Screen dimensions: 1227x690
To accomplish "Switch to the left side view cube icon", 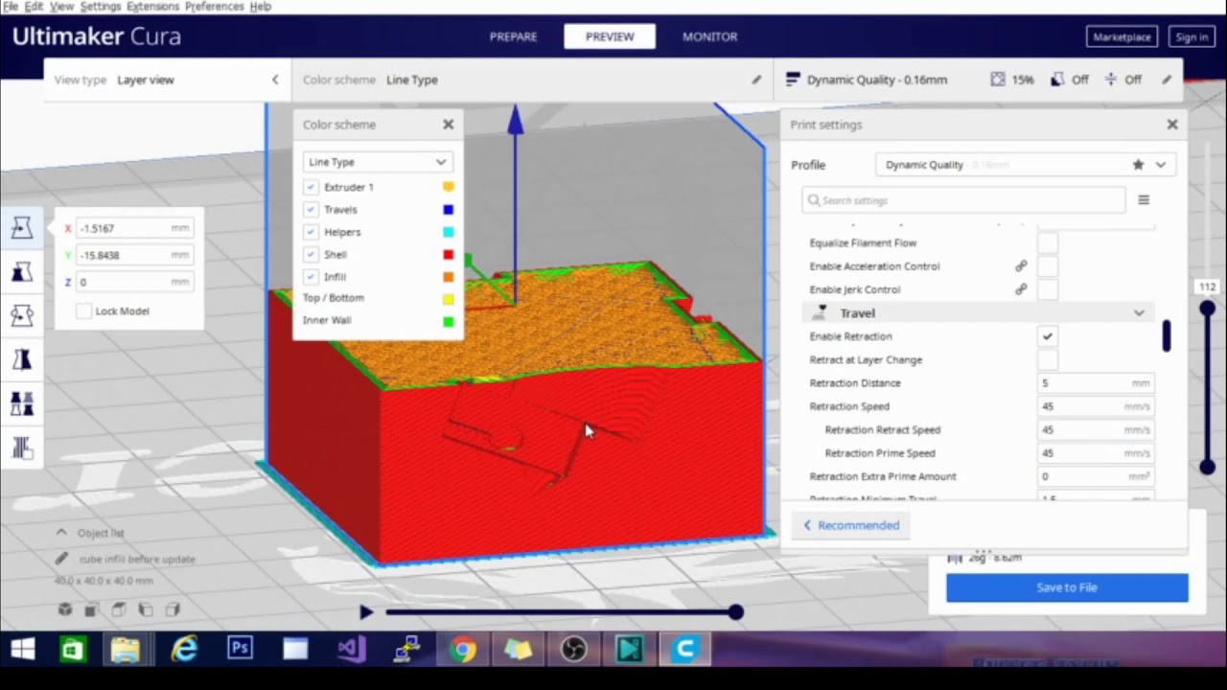I will point(146,609).
